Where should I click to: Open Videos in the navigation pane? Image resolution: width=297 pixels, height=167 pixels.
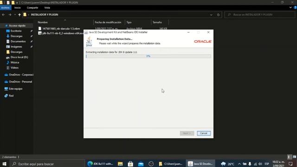[14, 68]
